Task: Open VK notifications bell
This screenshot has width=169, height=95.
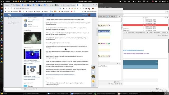Action: [46, 15]
